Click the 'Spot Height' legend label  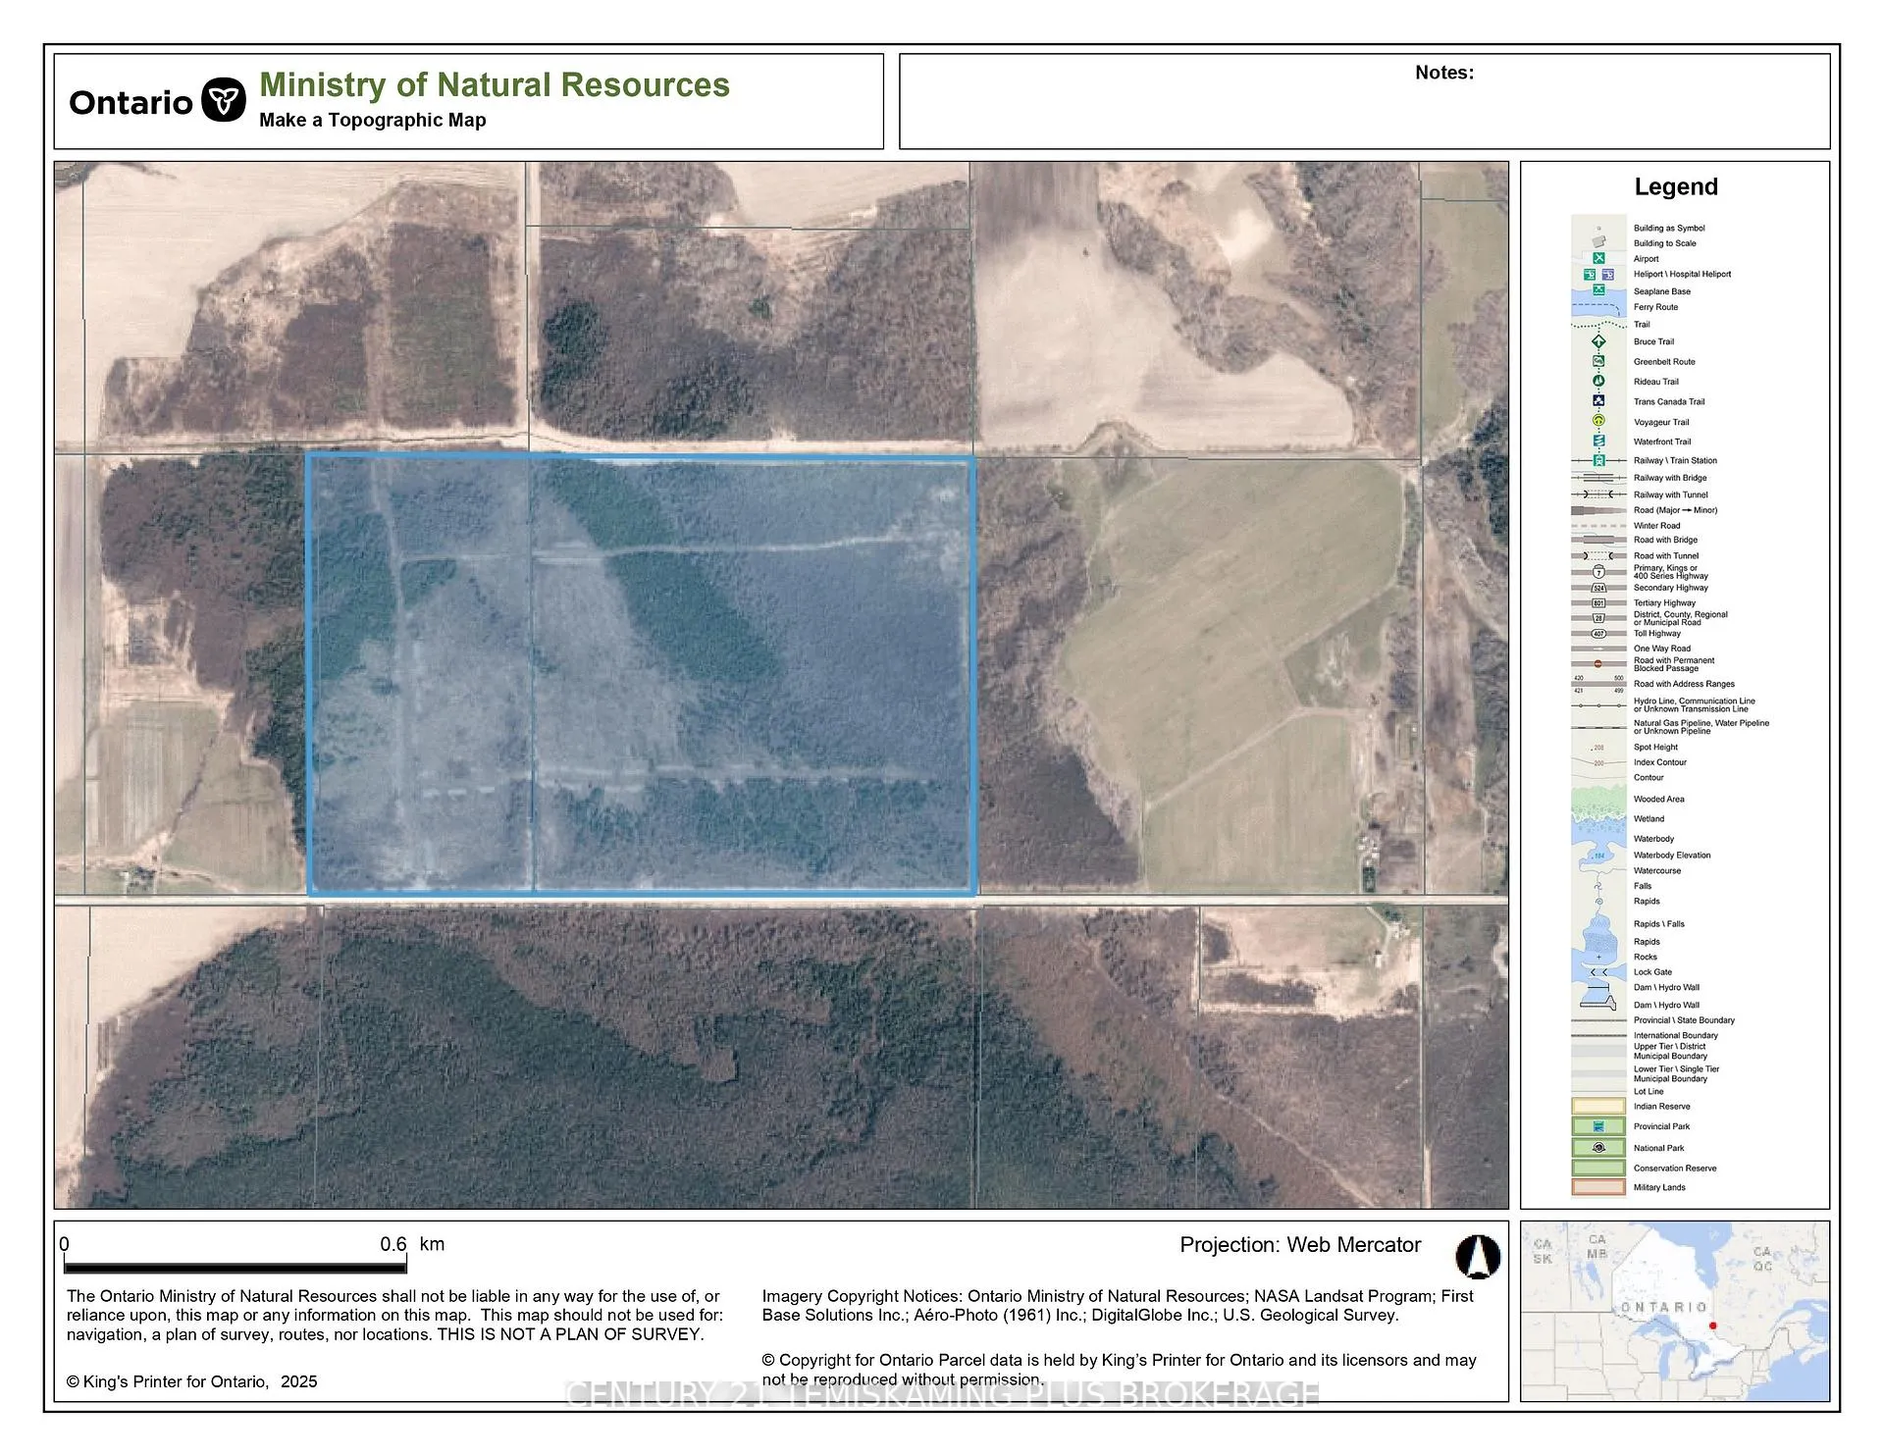point(1655,748)
